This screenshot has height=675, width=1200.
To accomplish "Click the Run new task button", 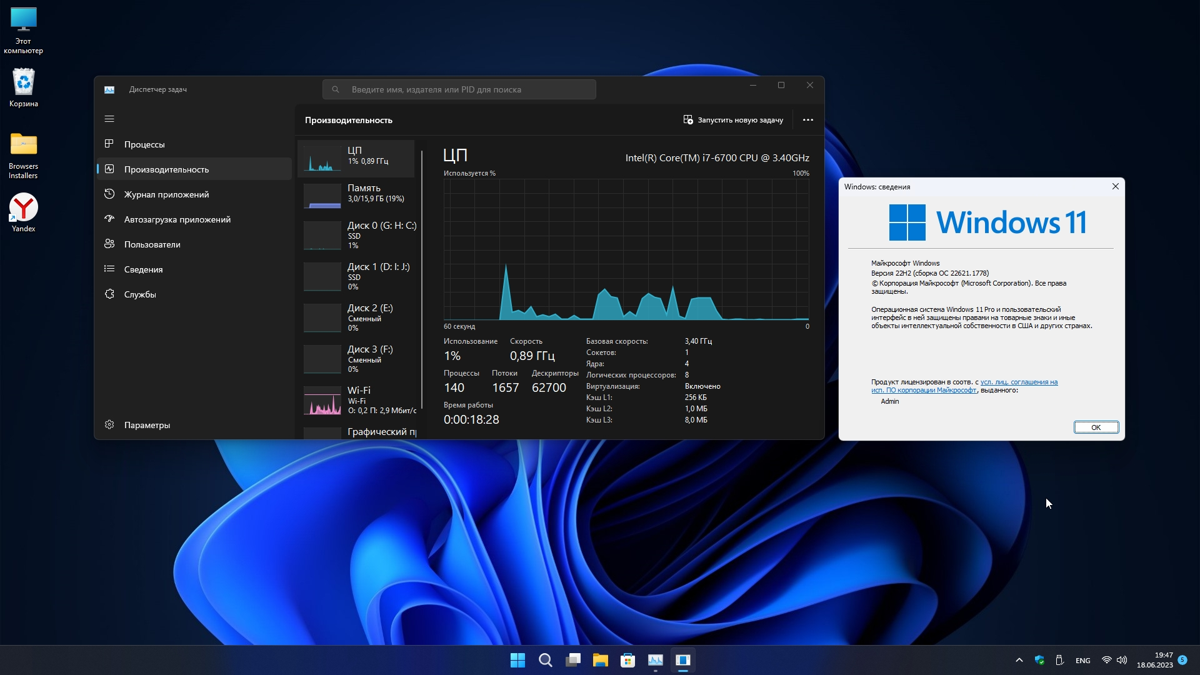I will click(733, 120).
